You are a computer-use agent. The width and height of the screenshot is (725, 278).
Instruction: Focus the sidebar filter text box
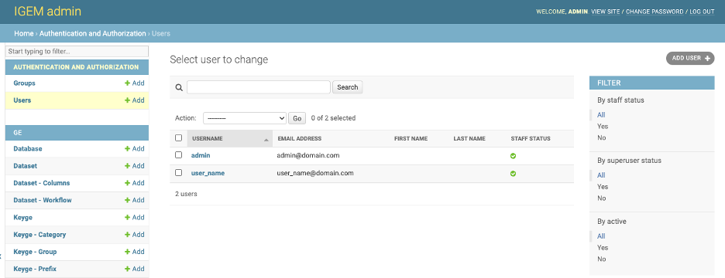[77, 51]
